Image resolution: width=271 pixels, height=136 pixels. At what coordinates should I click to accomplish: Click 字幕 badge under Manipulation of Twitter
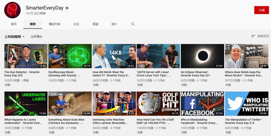(228, 132)
